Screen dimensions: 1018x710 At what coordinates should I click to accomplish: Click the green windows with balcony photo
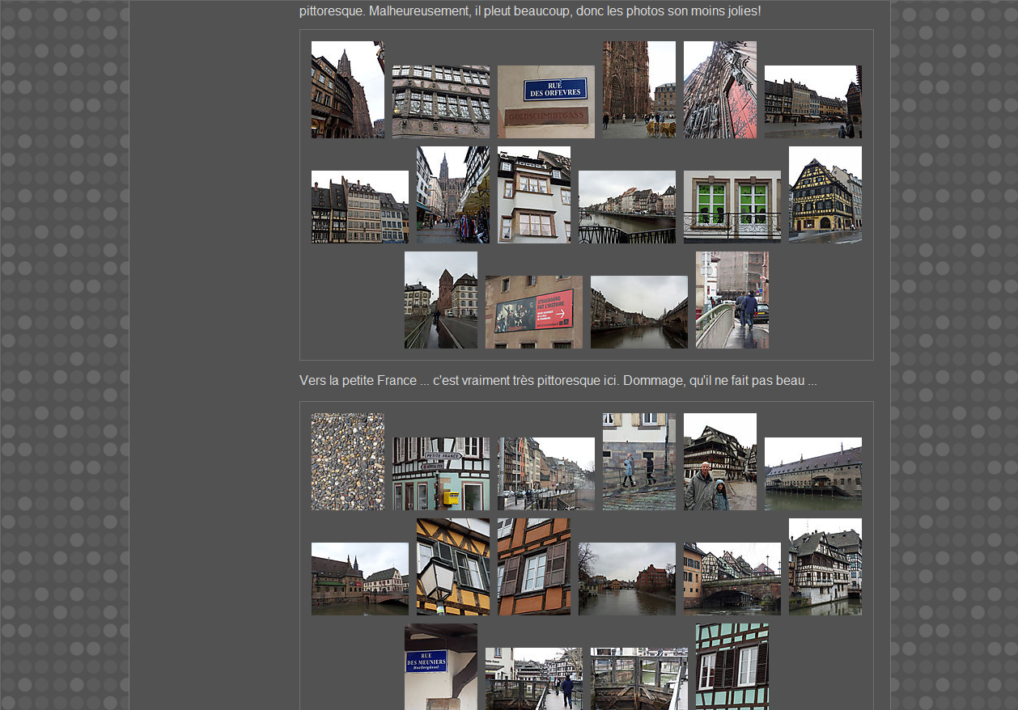click(x=732, y=206)
